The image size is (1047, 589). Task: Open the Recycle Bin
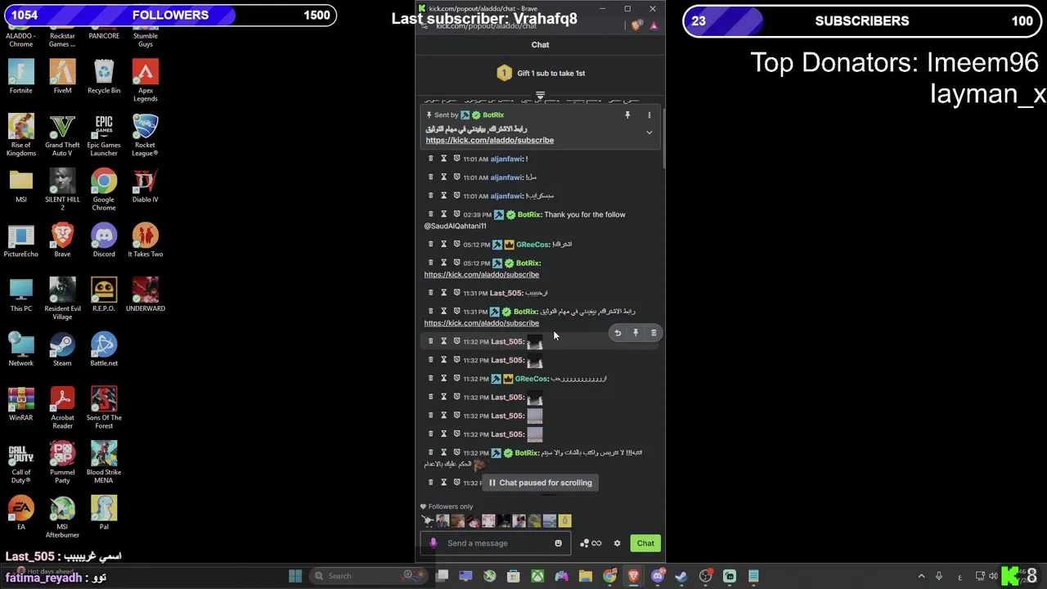(x=104, y=76)
